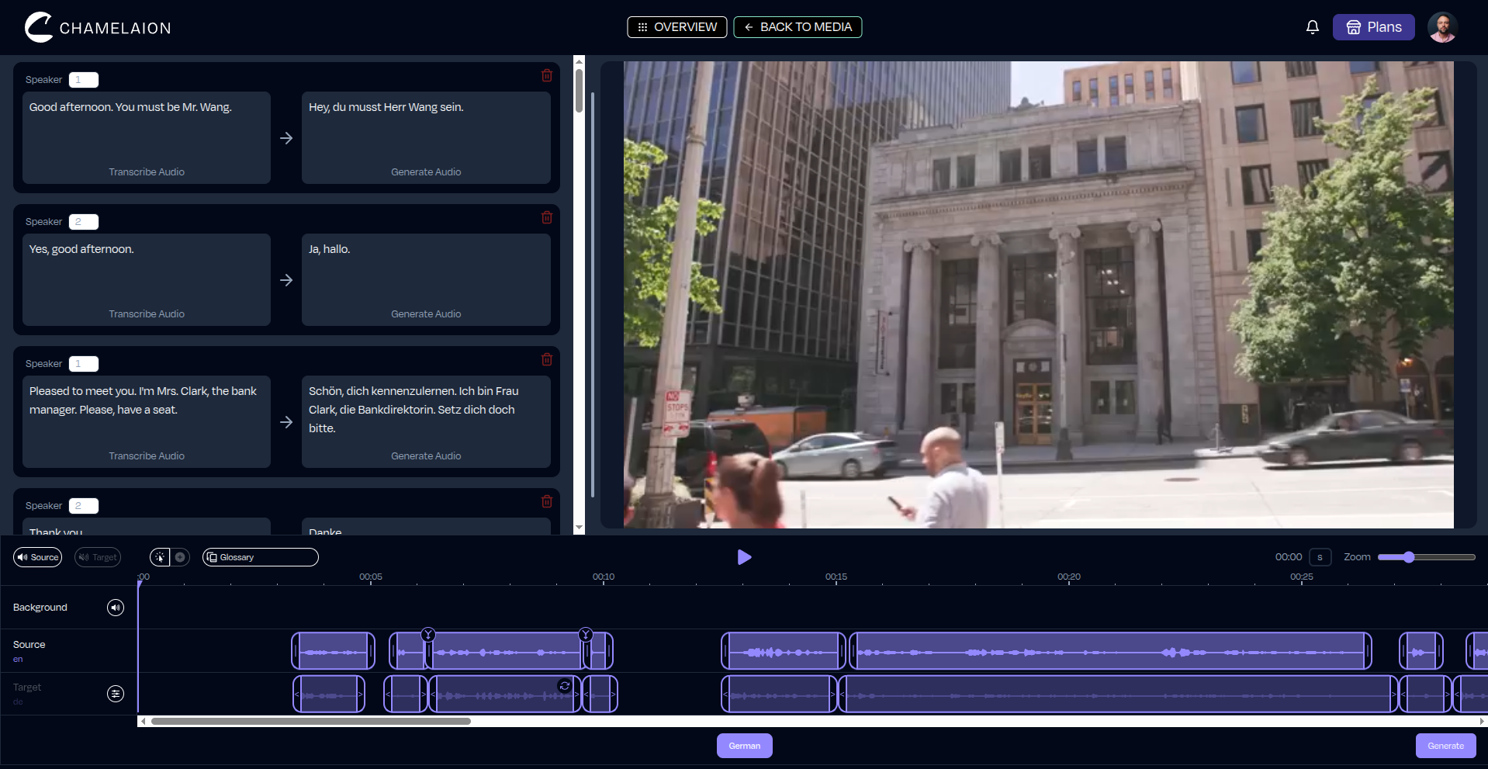Go to the Overview page

677,27
